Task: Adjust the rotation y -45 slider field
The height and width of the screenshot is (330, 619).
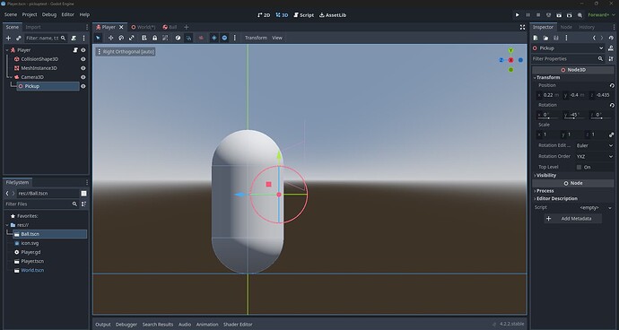Action: tap(575, 115)
